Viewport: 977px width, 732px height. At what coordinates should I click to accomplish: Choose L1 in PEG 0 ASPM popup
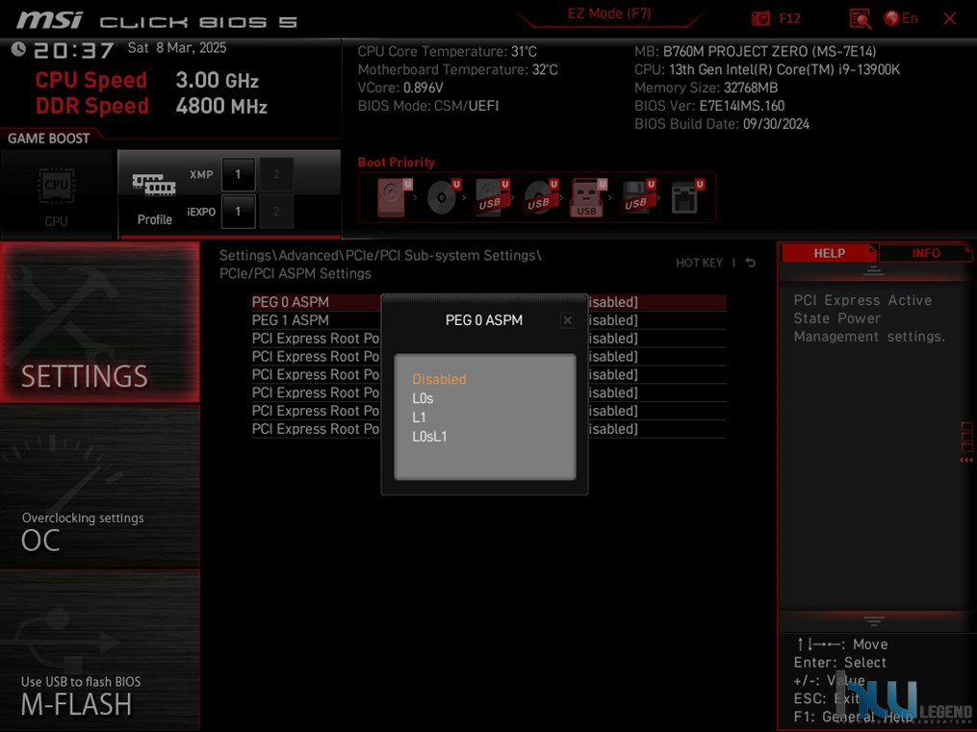(419, 417)
